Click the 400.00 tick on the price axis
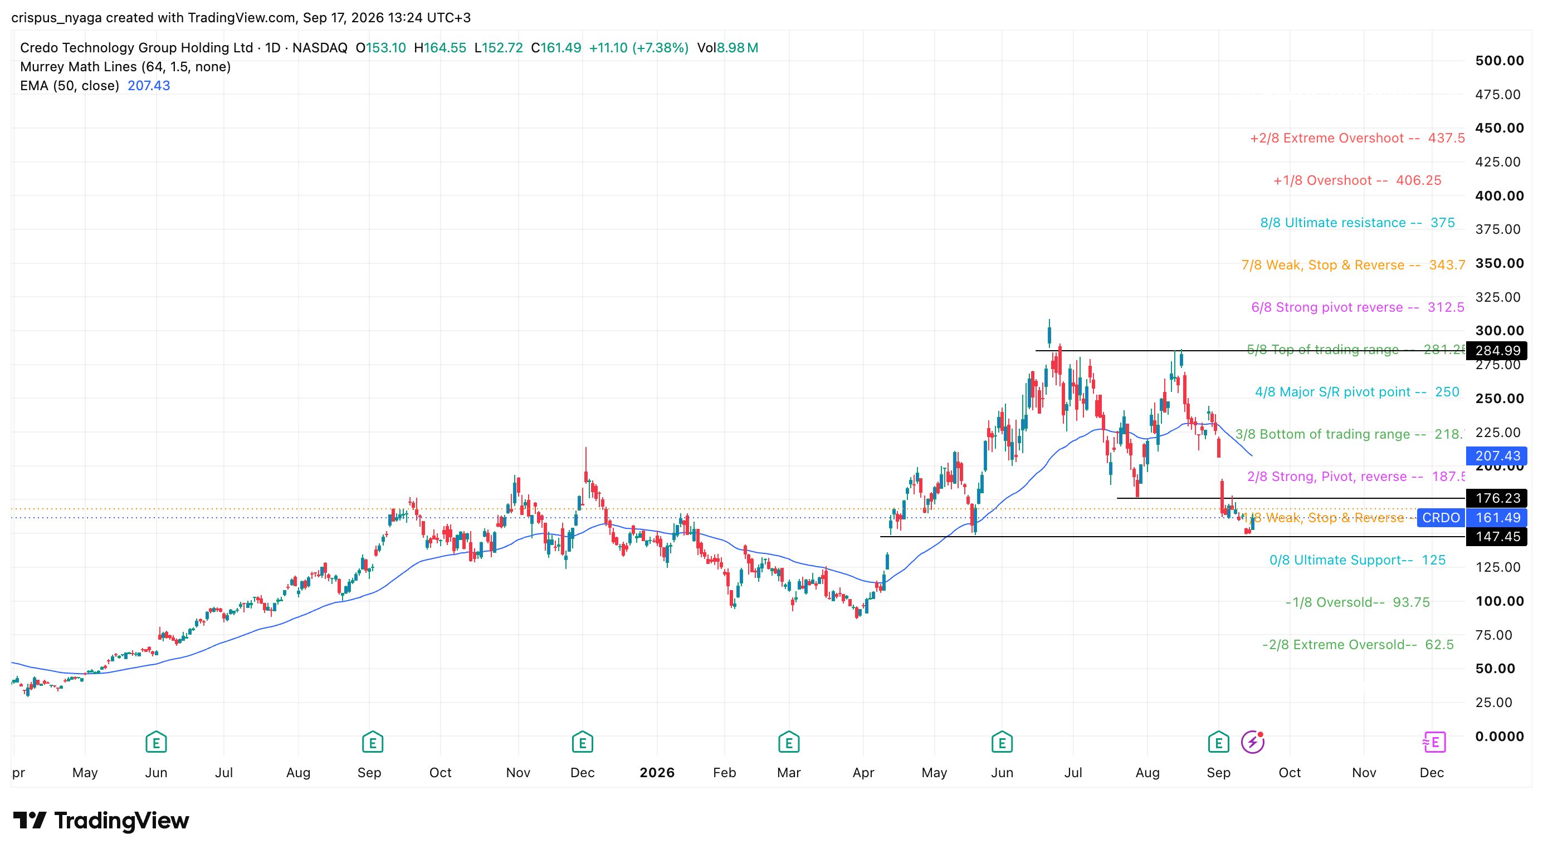1543x854 pixels. point(1500,196)
